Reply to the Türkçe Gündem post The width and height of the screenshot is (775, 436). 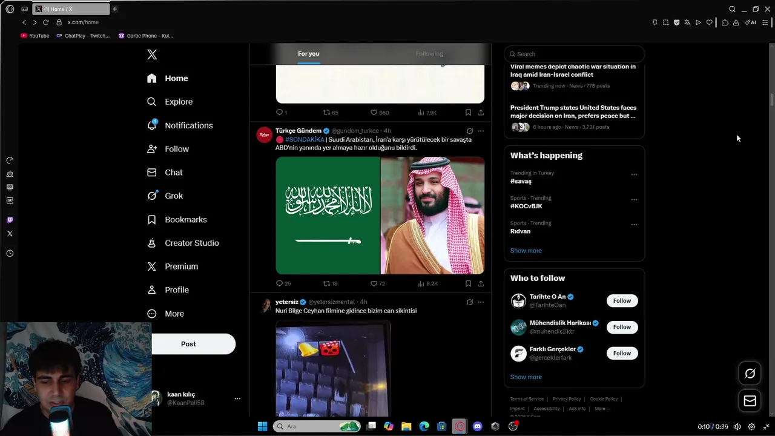(283, 283)
